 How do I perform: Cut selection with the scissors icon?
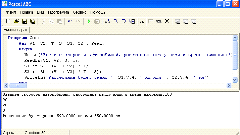44,21
